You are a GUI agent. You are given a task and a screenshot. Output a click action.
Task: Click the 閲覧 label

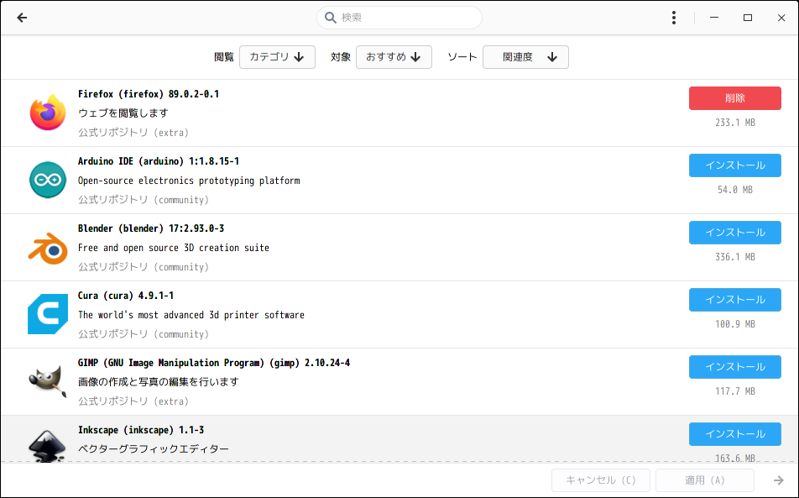pyautogui.click(x=224, y=57)
